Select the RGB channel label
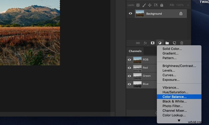Screen dimensions: 209x125 click(x=146, y=60)
